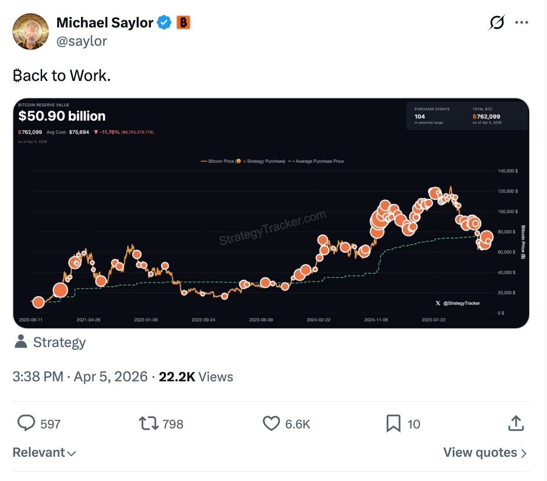Open Michael Saylor's profile avatar
Image resolution: width=547 pixels, height=481 pixels.
point(31,32)
